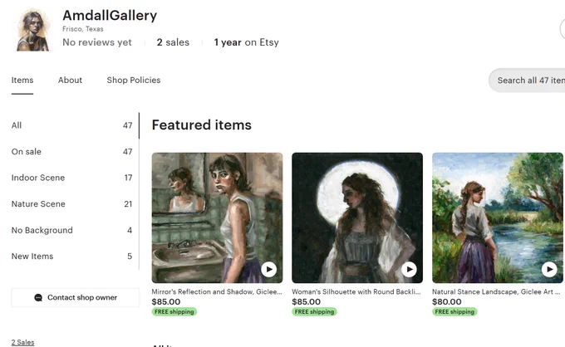This screenshot has height=347, width=565.
Task: Click the AmdallGallery shop avatar image
Action: click(32, 30)
